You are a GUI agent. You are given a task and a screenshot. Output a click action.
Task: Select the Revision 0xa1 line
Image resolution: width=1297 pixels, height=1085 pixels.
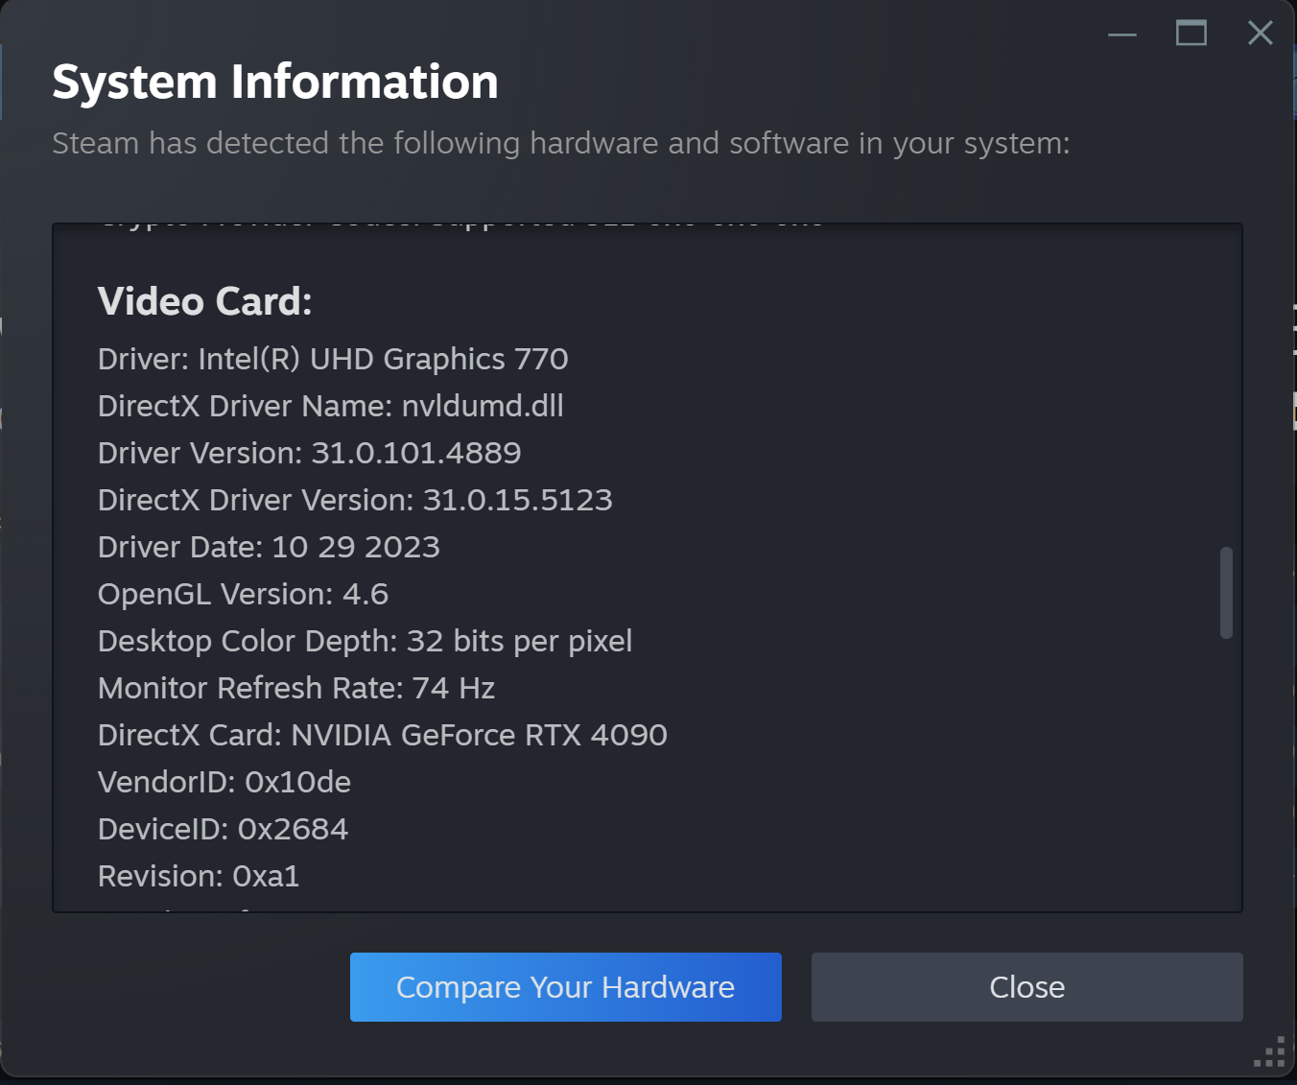[199, 876]
